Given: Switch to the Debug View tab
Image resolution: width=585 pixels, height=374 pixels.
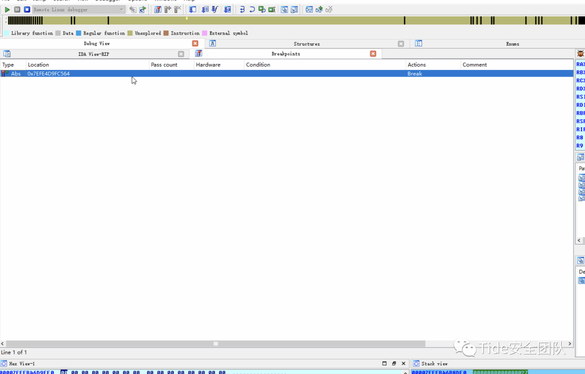Looking at the screenshot, I should point(96,44).
